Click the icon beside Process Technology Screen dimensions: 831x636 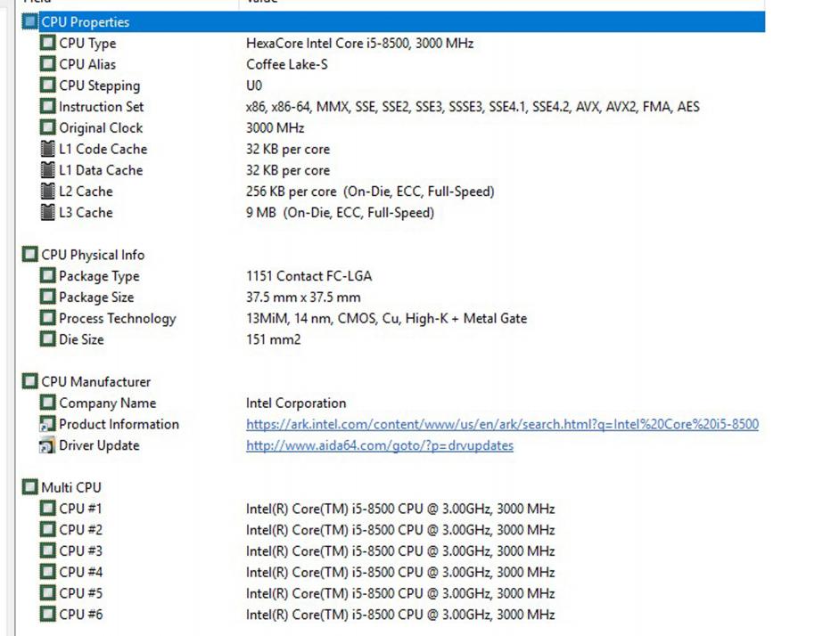click(47, 318)
